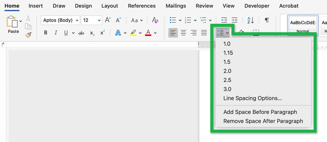Open the font size dropdown showing 12

click(x=92, y=20)
